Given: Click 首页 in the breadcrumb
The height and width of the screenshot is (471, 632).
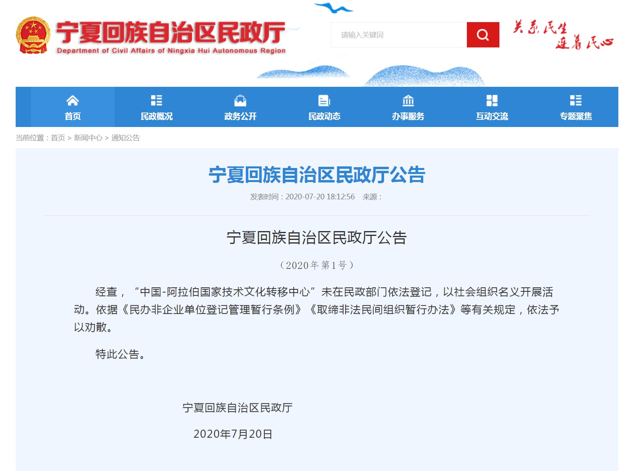Looking at the screenshot, I should tap(58, 138).
